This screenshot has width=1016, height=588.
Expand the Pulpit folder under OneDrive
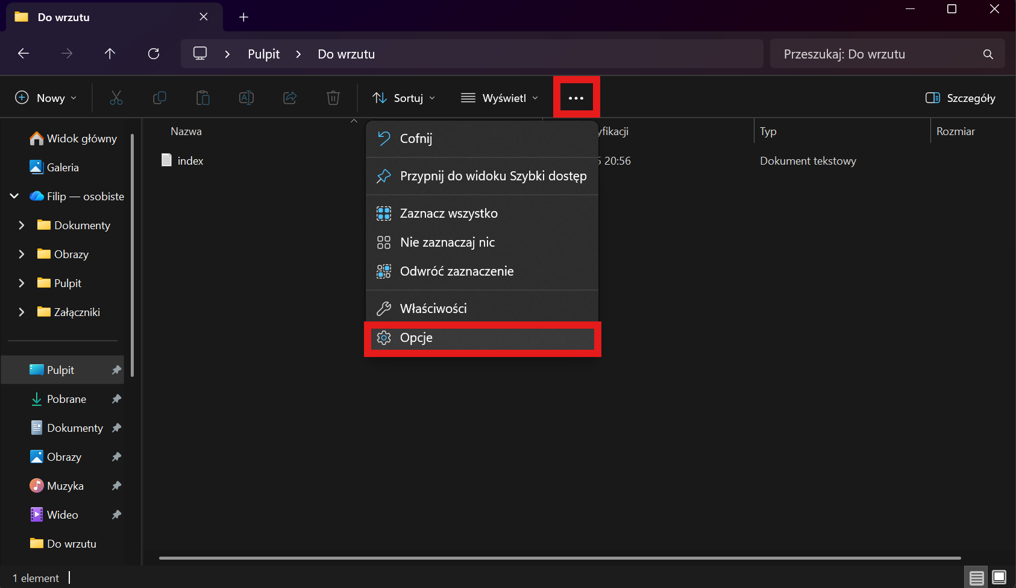(x=22, y=283)
